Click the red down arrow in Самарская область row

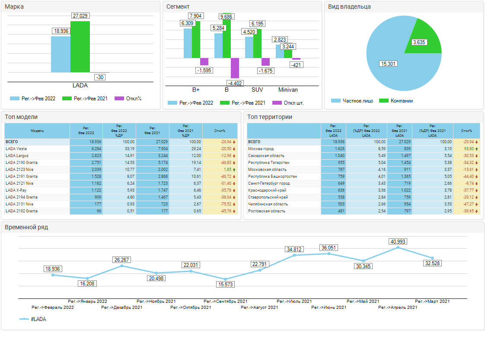click(476, 156)
